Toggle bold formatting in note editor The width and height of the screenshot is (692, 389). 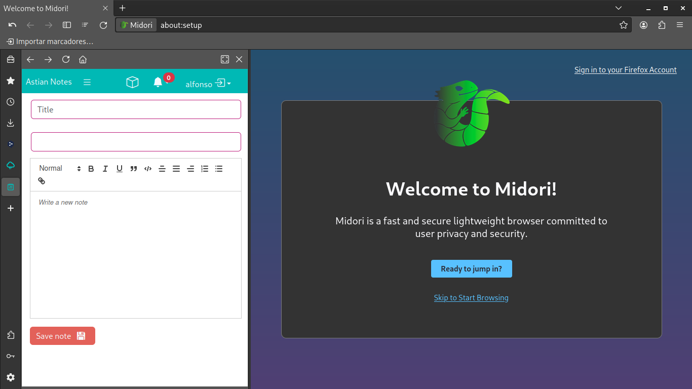[91, 169]
